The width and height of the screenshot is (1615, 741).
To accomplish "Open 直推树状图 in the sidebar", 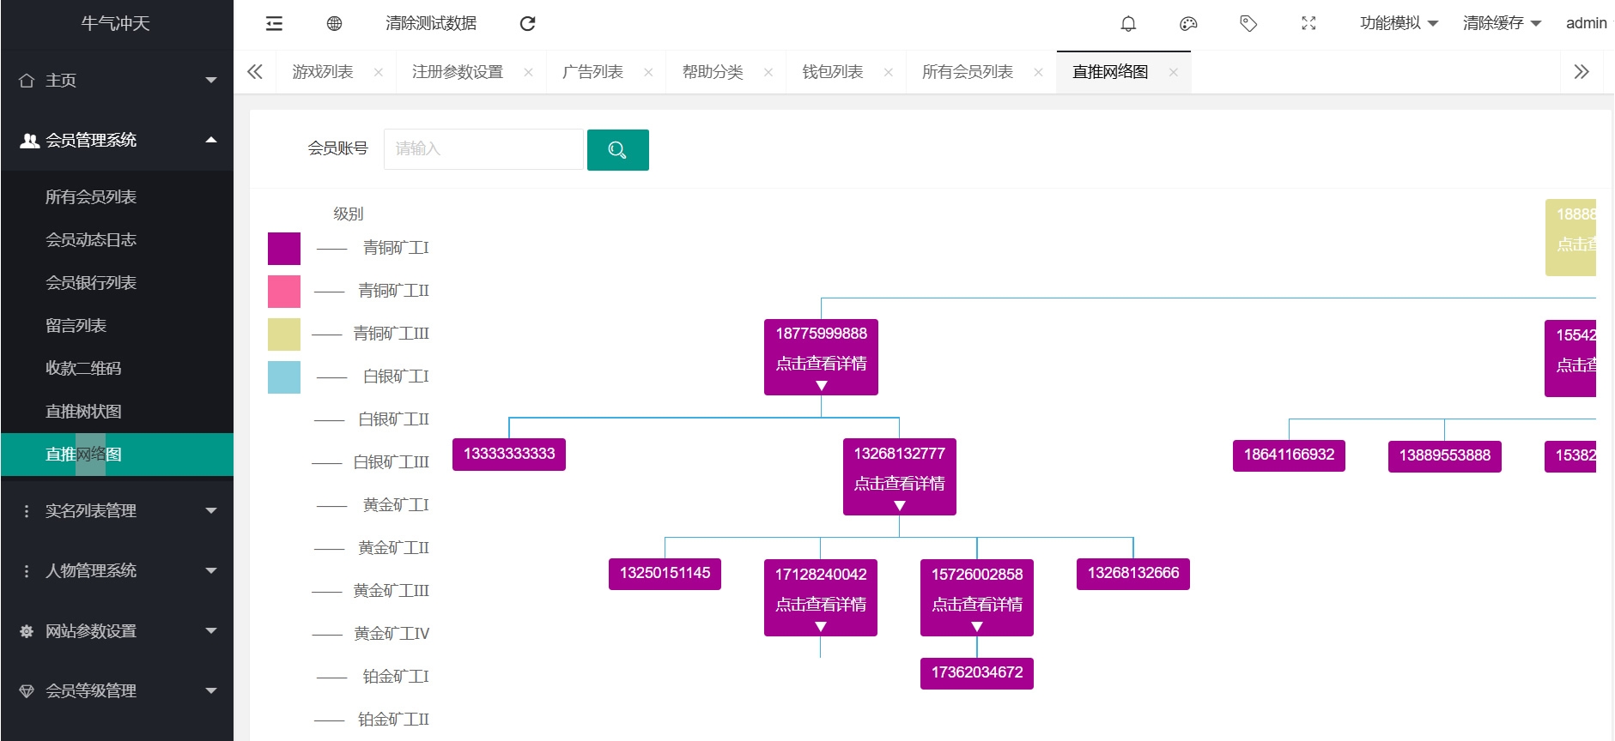I will (83, 412).
